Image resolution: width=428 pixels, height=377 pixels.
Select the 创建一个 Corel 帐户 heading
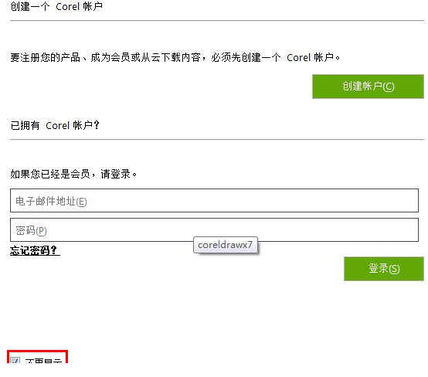click(56, 6)
